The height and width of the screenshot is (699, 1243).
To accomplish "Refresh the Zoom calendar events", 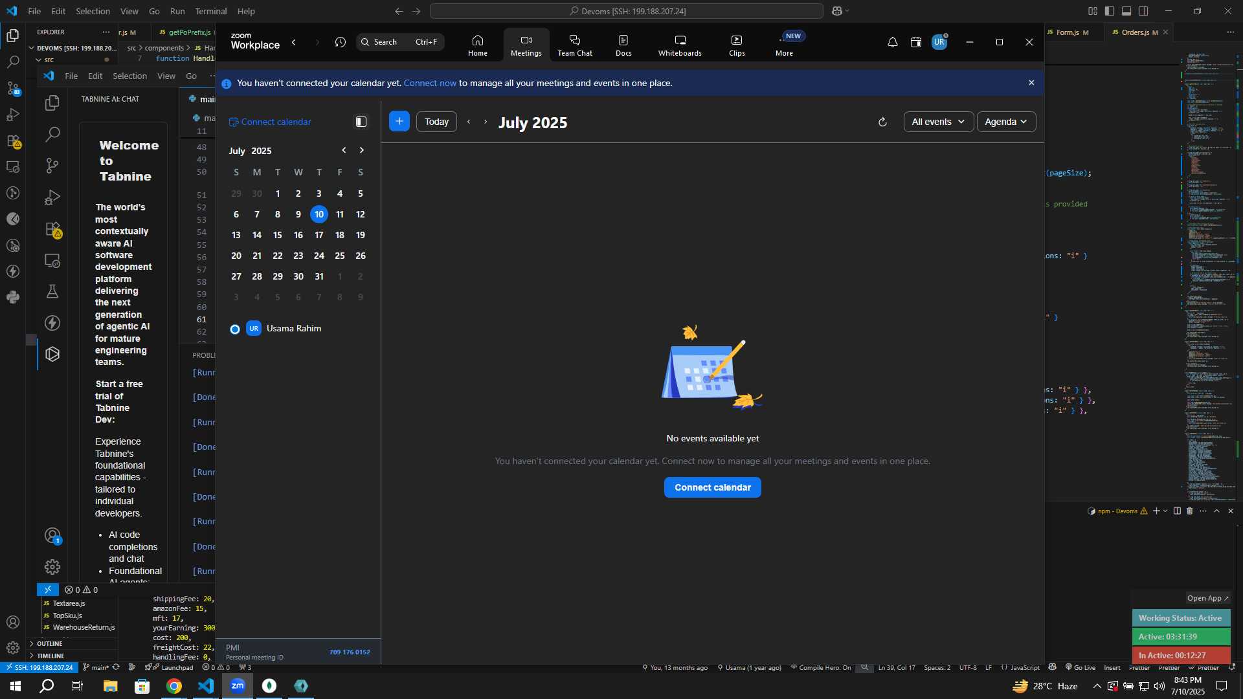I will pyautogui.click(x=882, y=122).
